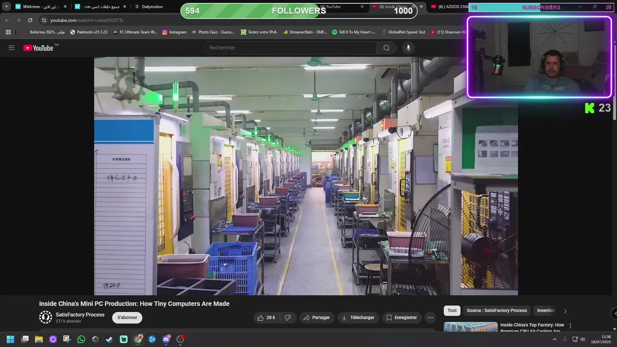
Task: Select the Invention chip
Action: (x=546, y=311)
